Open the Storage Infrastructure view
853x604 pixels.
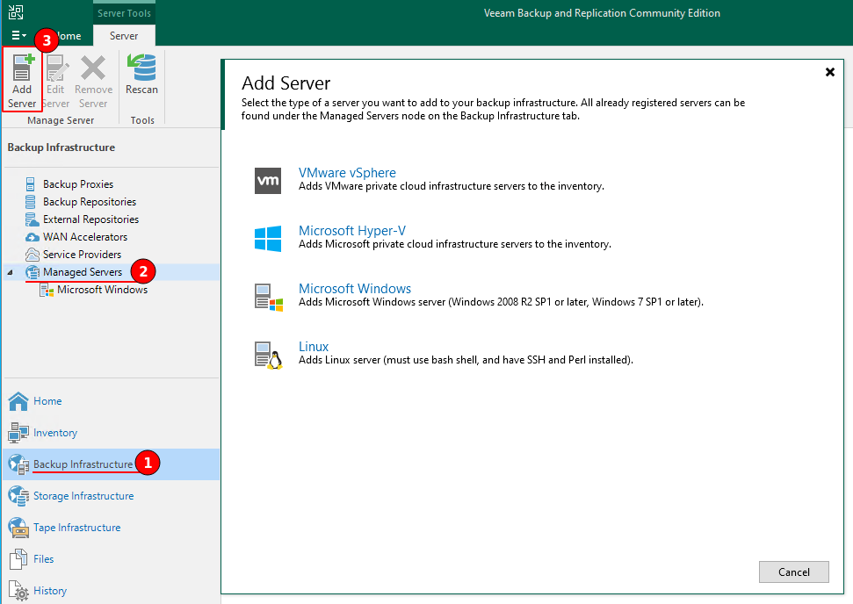(83, 496)
